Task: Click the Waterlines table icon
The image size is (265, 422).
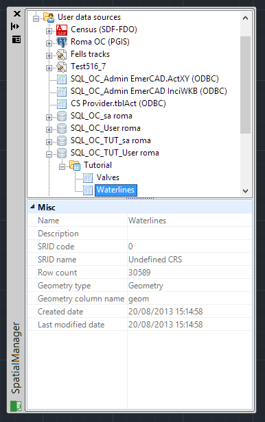Action: 88,190
